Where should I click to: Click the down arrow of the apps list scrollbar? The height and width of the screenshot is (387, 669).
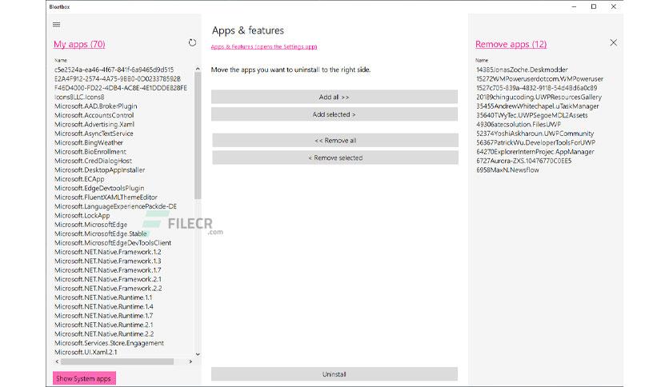(x=198, y=354)
